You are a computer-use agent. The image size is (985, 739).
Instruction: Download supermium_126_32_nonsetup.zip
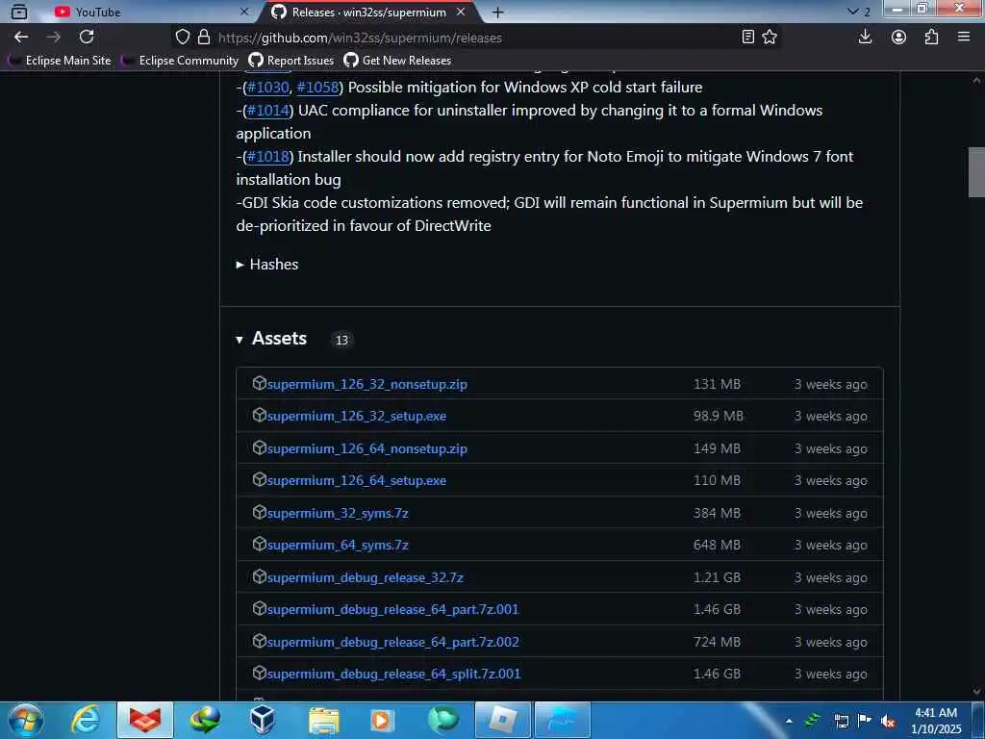pyautogui.click(x=366, y=384)
